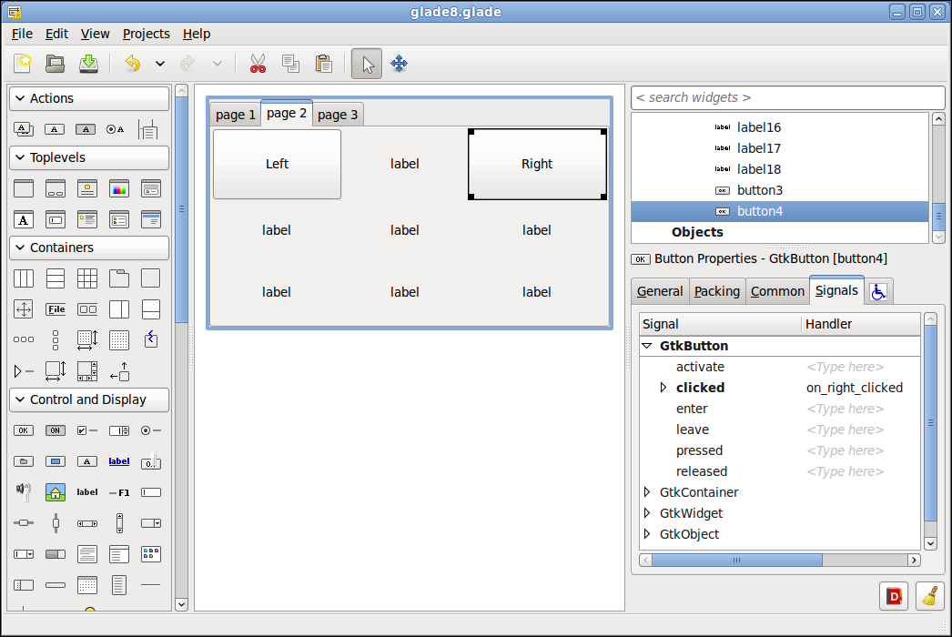952x637 pixels.
Task: Select label17 in the widget tree
Action: point(780,148)
